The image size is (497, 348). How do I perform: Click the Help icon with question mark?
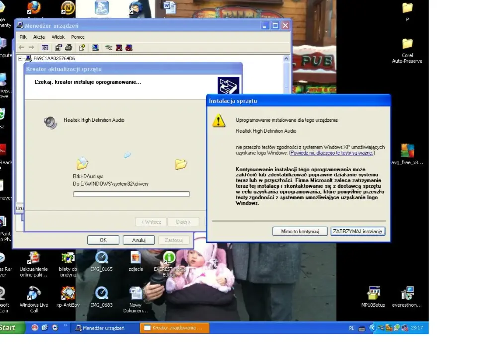tap(82, 48)
